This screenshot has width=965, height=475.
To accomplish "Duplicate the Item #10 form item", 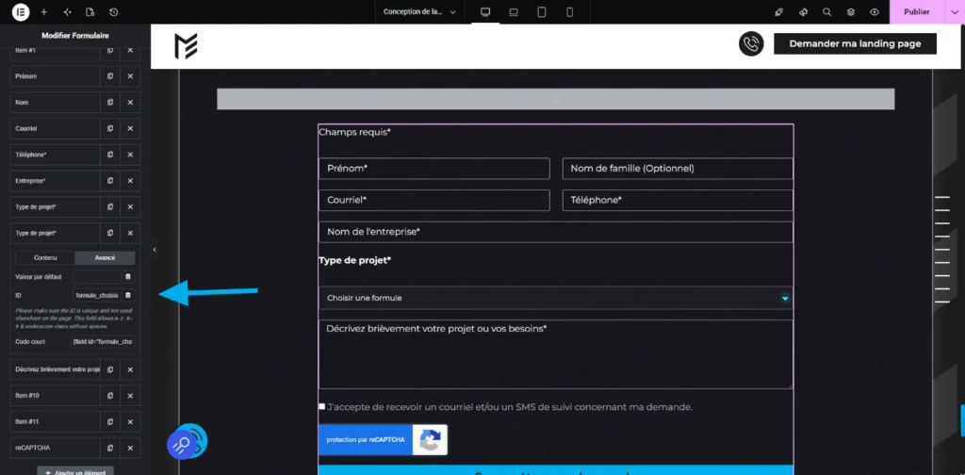I will 110,395.
